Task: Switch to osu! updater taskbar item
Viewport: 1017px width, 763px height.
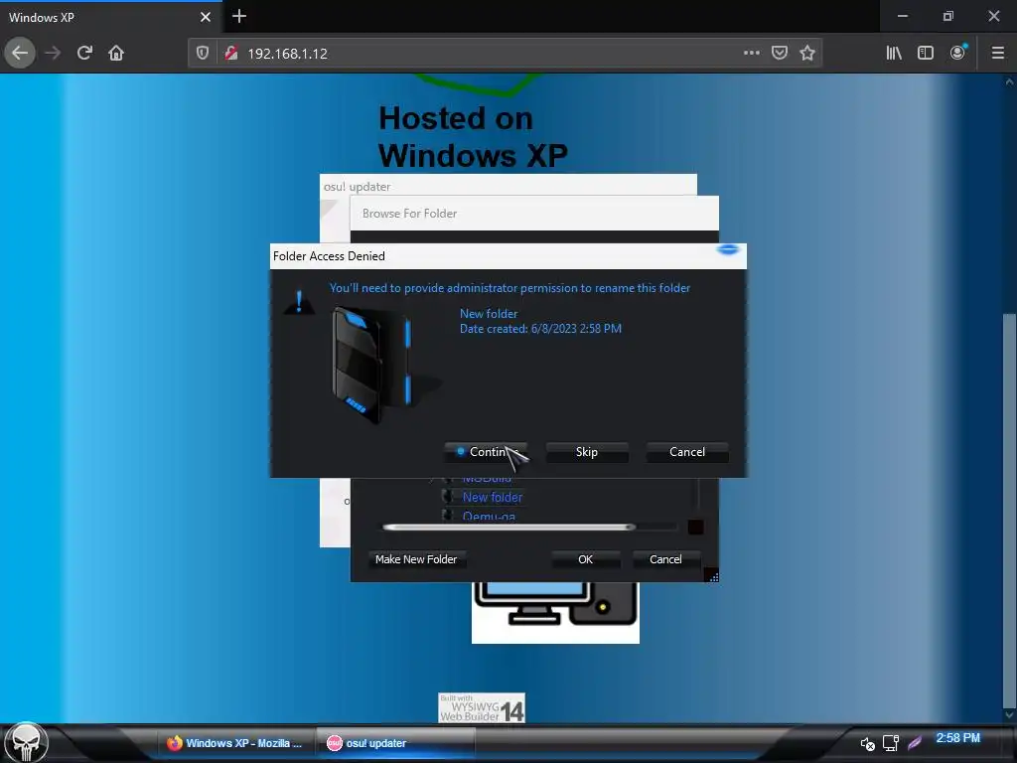Action: point(395,743)
